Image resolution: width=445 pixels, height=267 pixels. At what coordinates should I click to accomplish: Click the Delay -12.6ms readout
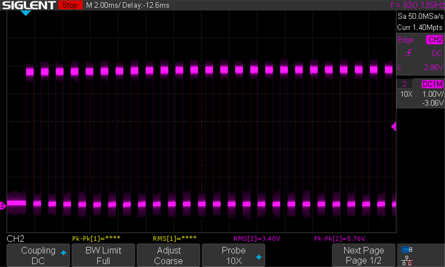(x=145, y=5)
